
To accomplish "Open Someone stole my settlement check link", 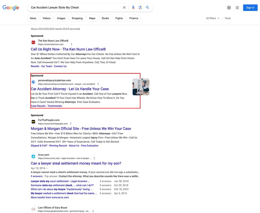I will pyautogui.click(x=62, y=185).
